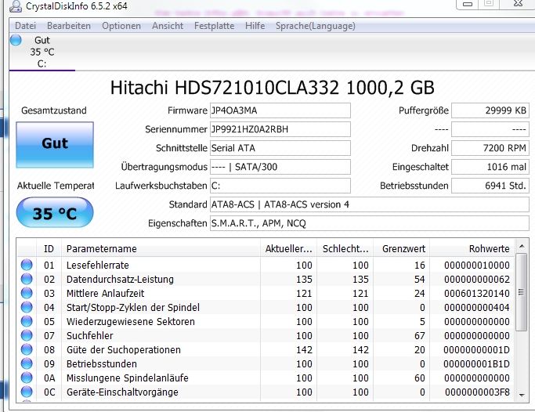
Task: Click status orb for Betriebsstunden attribute row
Action: click(27, 363)
